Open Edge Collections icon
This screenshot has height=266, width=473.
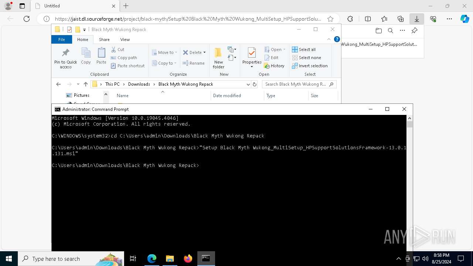(x=401, y=19)
